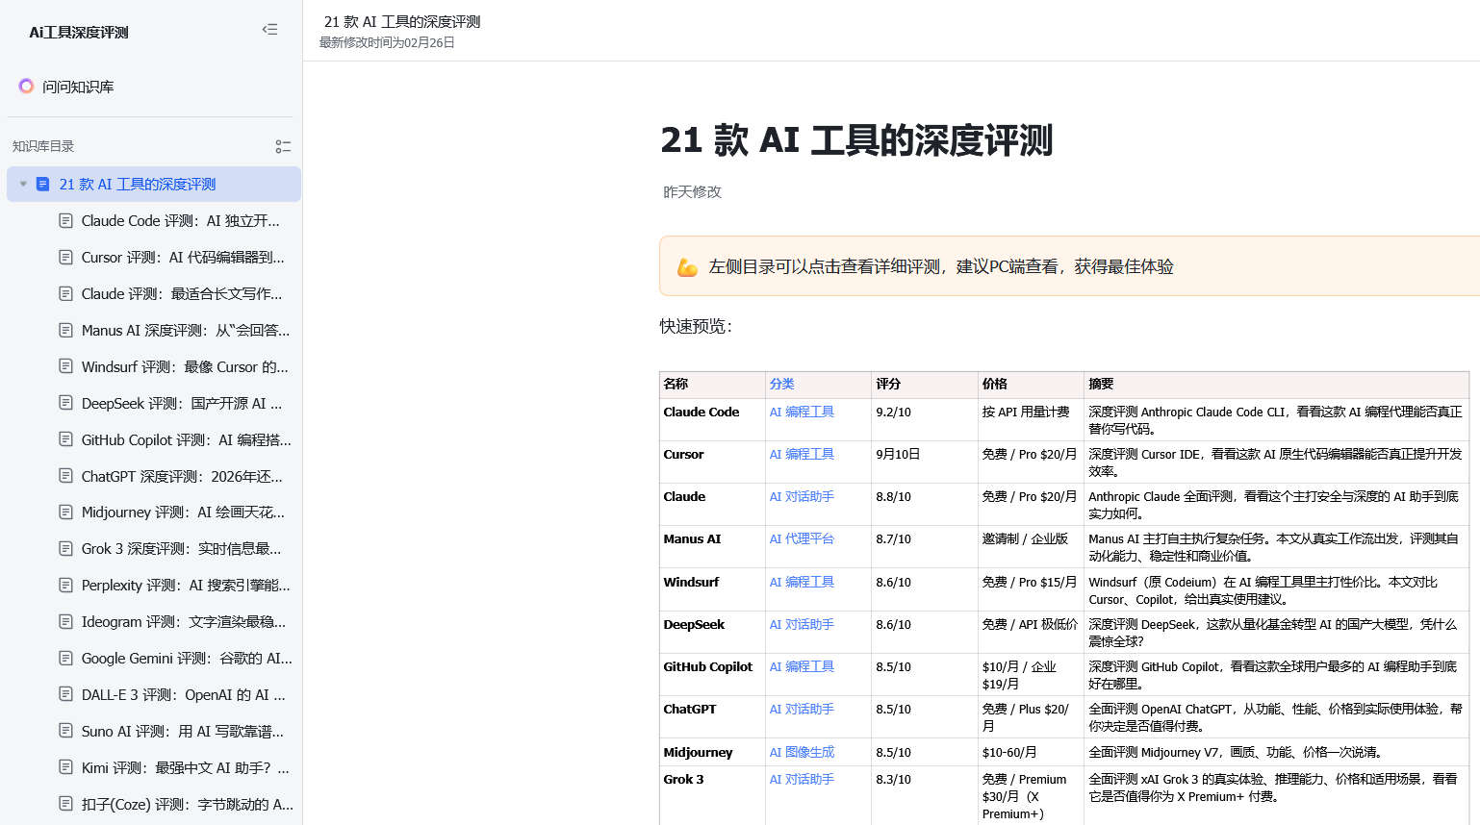1480x825 pixels.
Task: Click the hand icon in the tip callout
Action: click(687, 266)
